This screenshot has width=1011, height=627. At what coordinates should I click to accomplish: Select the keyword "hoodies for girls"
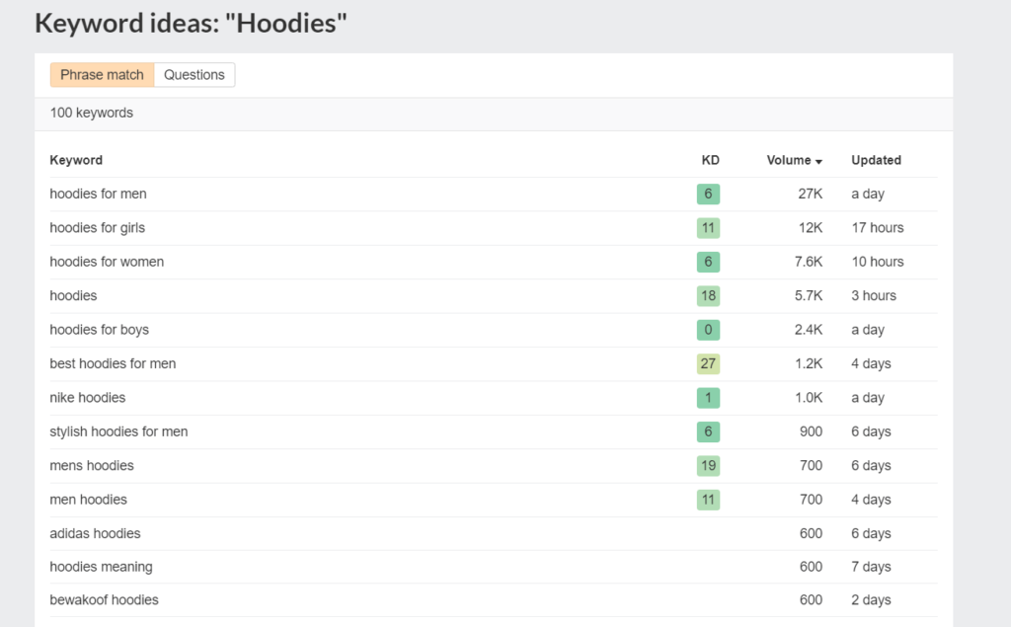click(x=98, y=228)
